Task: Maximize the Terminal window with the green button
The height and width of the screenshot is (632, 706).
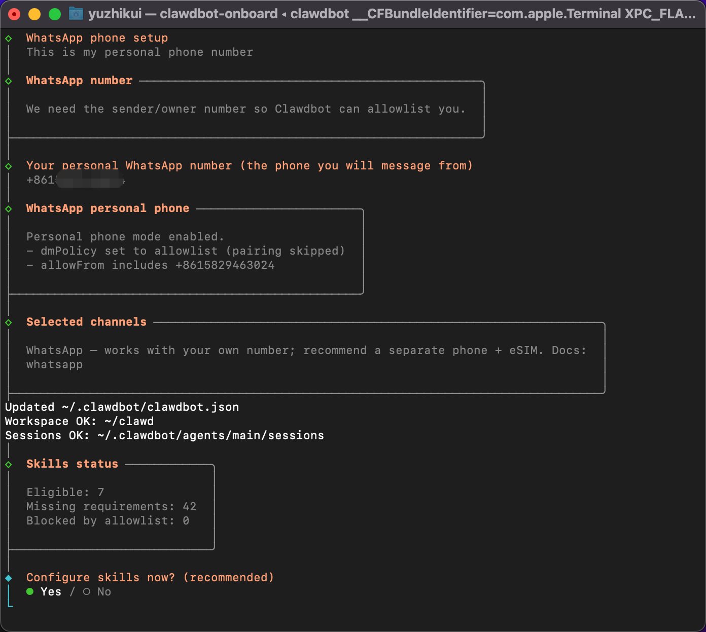Action: tap(55, 14)
